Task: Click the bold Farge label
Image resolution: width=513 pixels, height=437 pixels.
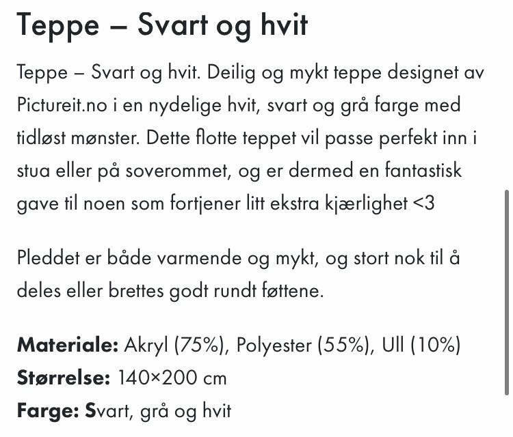Action: [x=48, y=410]
